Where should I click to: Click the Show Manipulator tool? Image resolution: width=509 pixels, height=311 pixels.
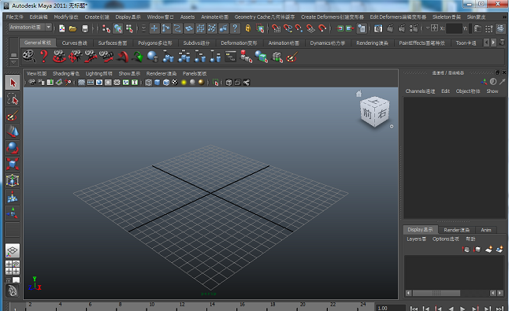13,213
